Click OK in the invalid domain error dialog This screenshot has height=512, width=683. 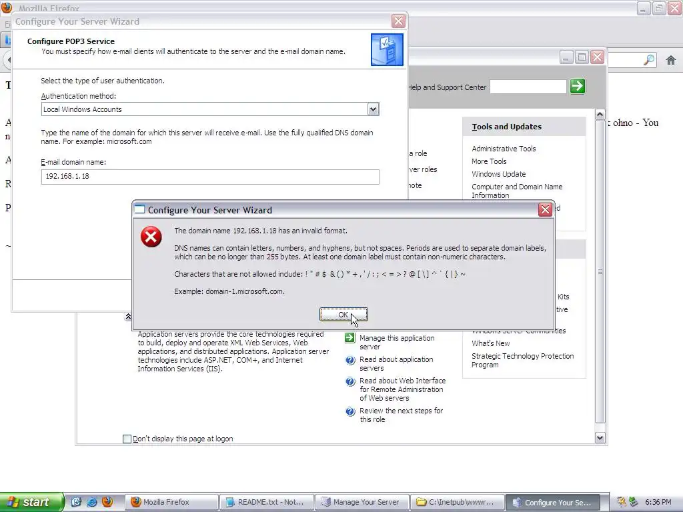(x=344, y=315)
